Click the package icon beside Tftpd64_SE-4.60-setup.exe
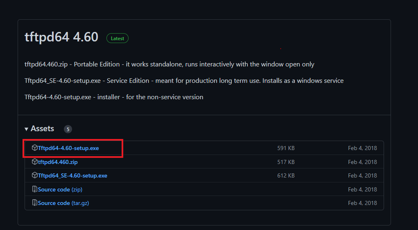 [x=35, y=176]
